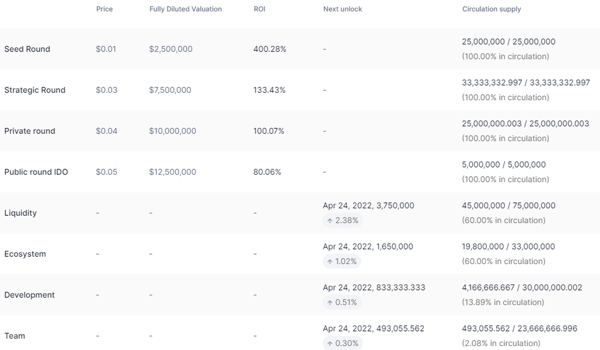
Task: Select the Development row label
Action: [x=29, y=295]
